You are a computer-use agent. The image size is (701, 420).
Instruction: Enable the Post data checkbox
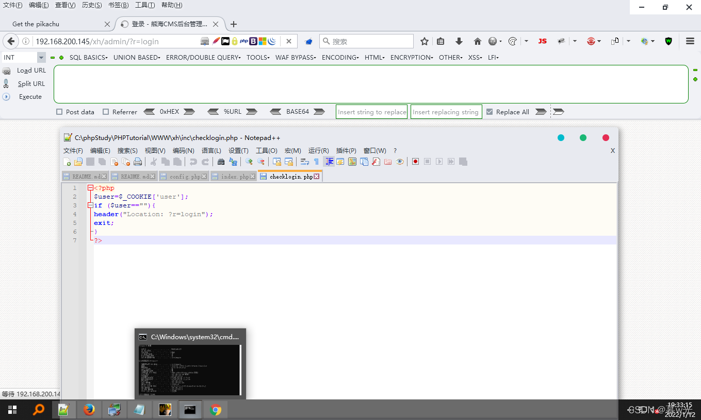[x=59, y=112]
